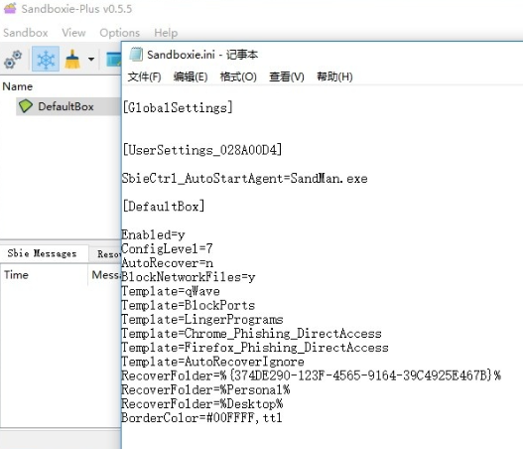Viewport: 523px width, 449px height.
Task: Select the DefaultBox sandbox icon
Action: pos(26,106)
